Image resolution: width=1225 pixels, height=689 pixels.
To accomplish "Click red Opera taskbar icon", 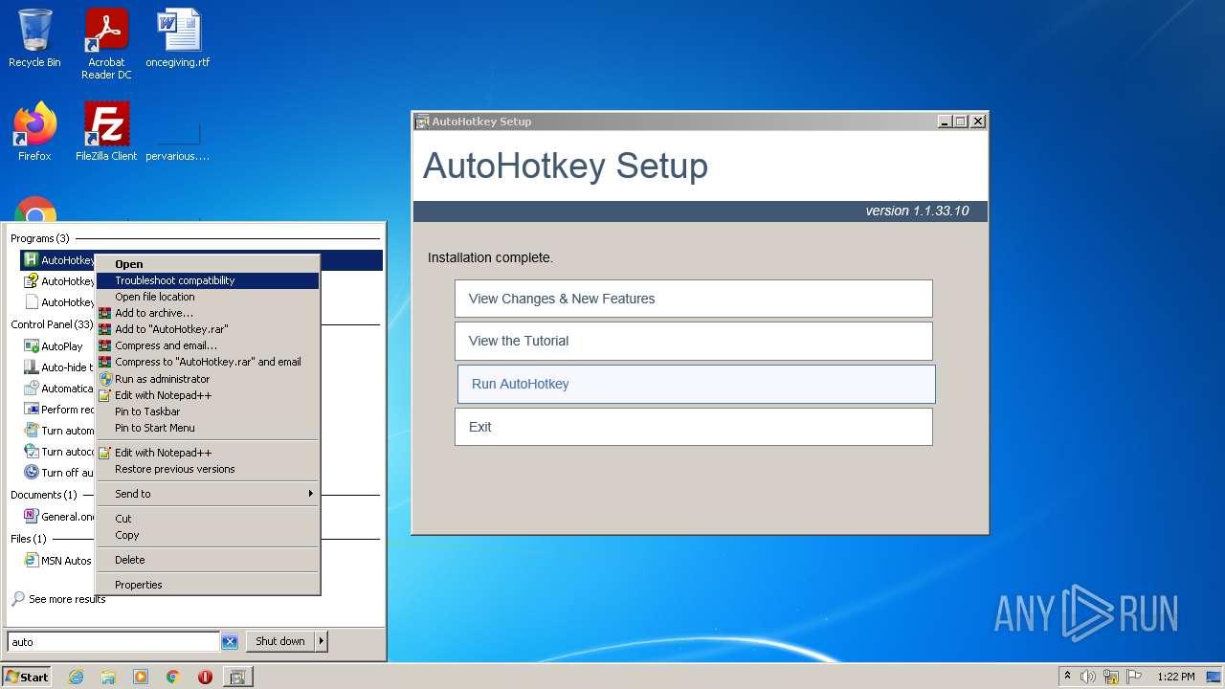I will (205, 677).
